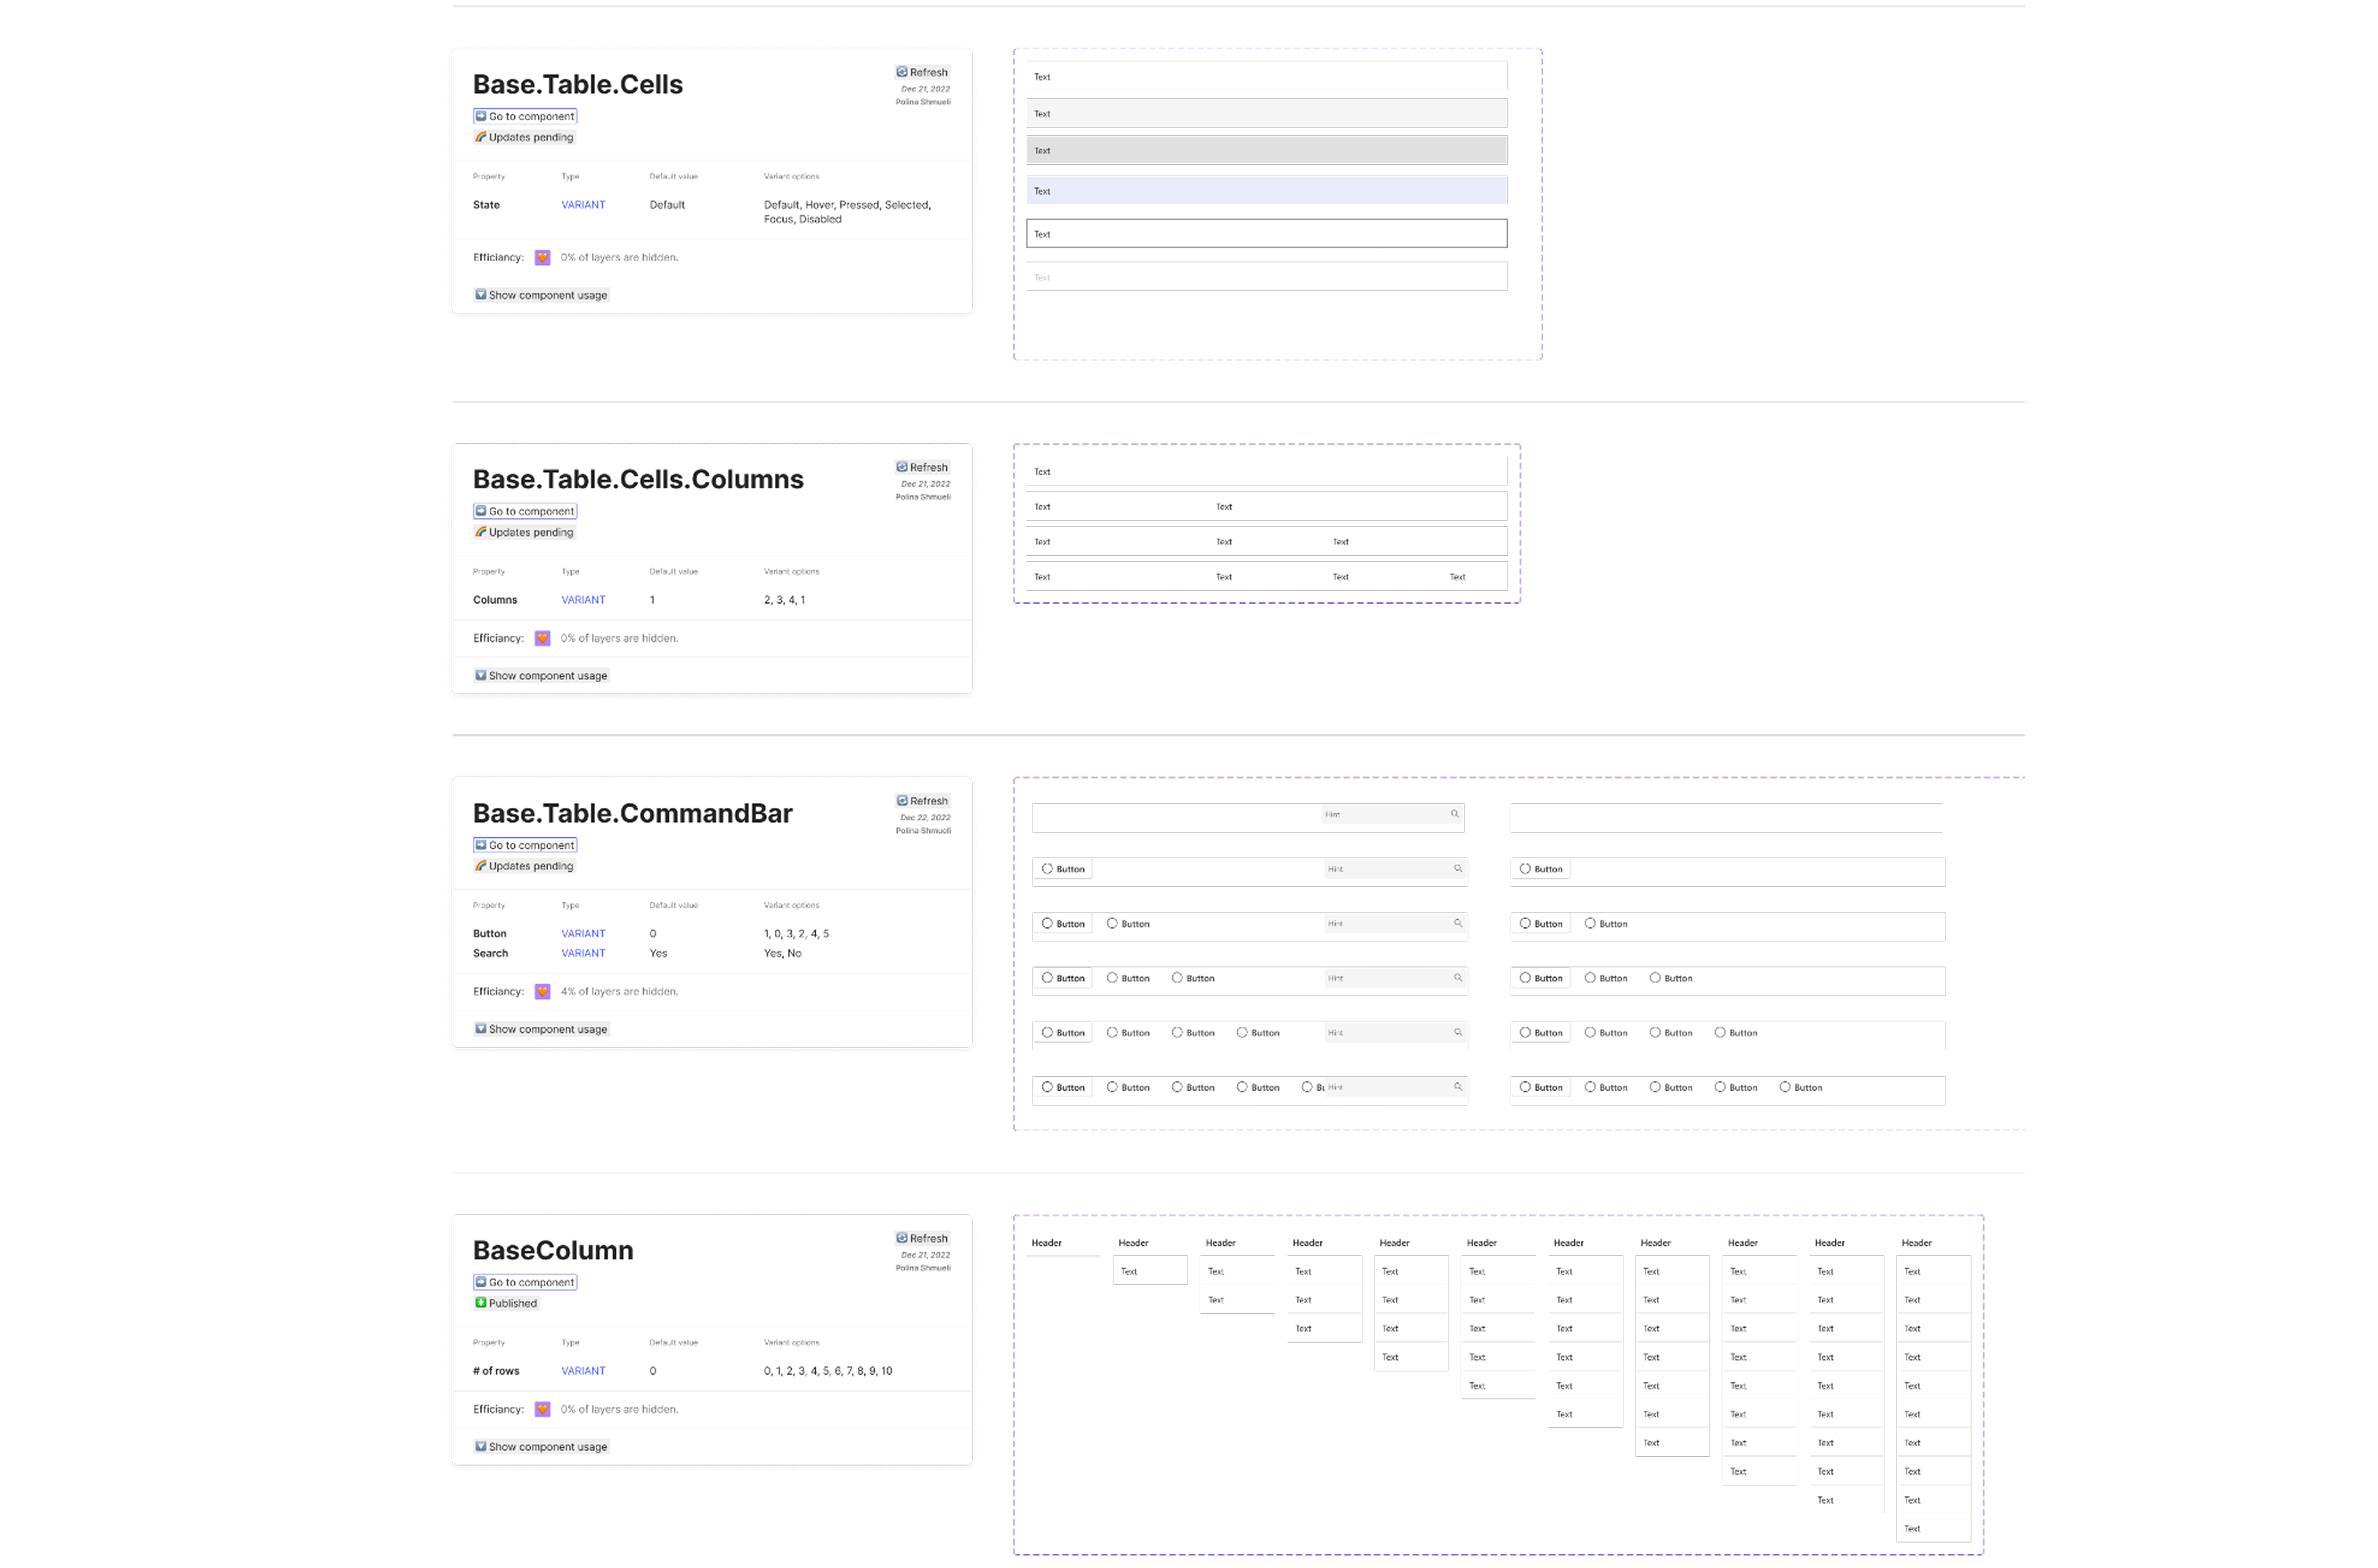The image size is (2378, 1568).
Task: Click Updates pending badge under Base.Table.CommandBar
Action: click(x=524, y=866)
